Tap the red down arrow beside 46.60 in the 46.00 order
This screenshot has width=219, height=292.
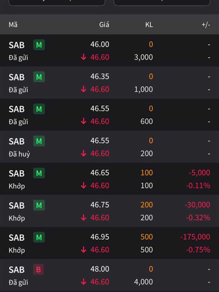84,57
